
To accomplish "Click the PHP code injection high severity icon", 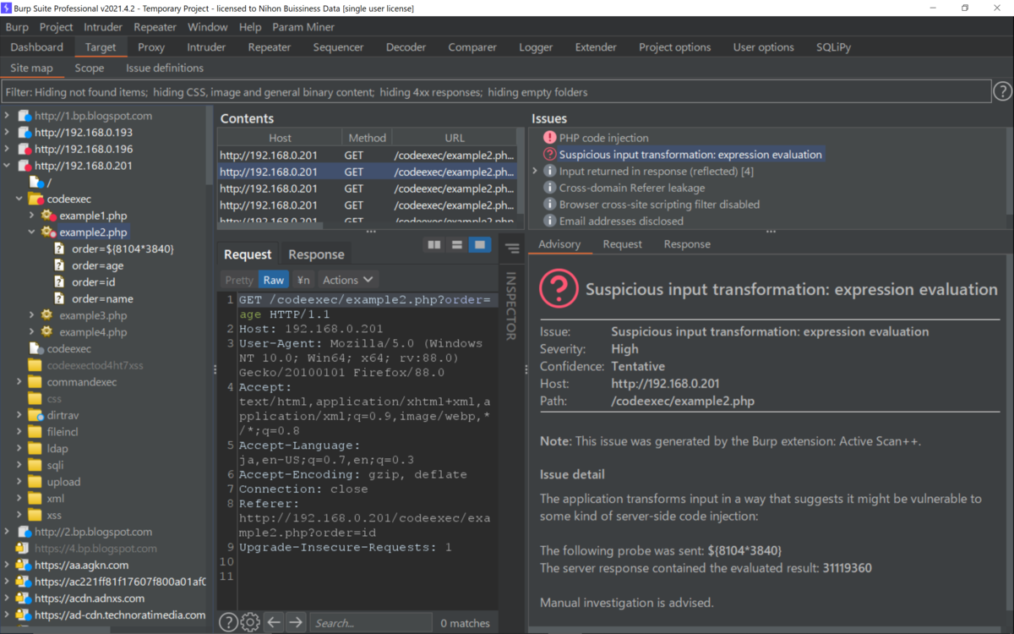I will [x=549, y=138].
